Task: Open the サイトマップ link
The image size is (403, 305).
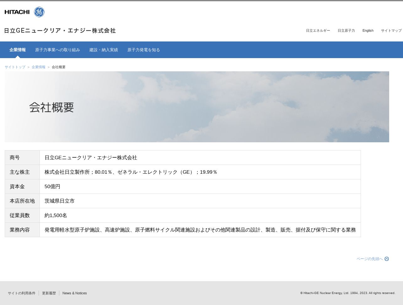Action: tap(391, 30)
